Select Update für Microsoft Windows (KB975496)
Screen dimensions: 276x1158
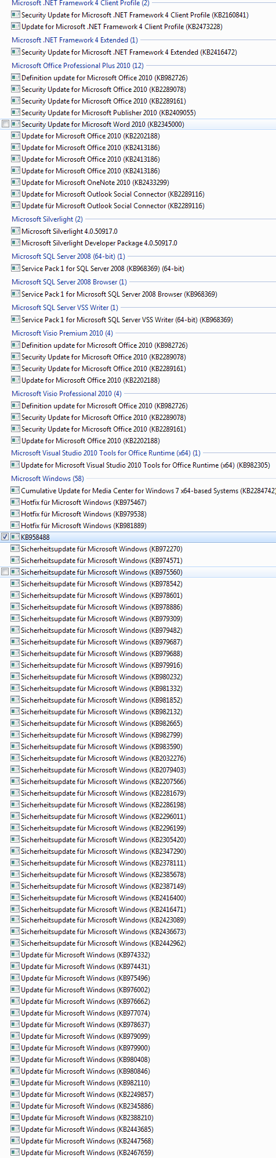(x=85, y=978)
